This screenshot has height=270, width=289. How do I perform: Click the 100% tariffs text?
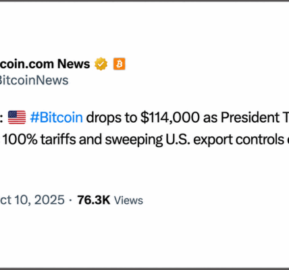point(39,140)
